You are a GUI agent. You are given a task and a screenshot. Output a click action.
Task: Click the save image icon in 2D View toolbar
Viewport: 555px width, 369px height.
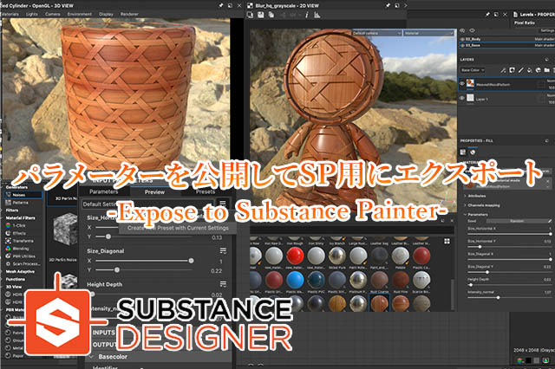[x=261, y=15]
